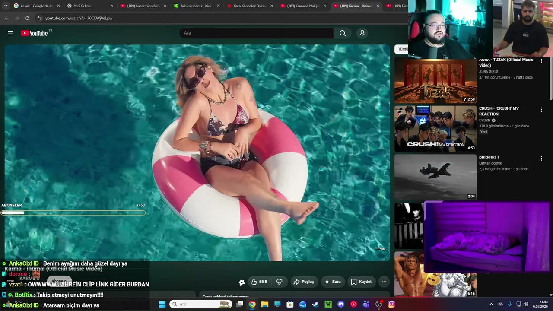Share the video using Paylaş
Viewport: 553px width, 311px height.
click(304, 282)
